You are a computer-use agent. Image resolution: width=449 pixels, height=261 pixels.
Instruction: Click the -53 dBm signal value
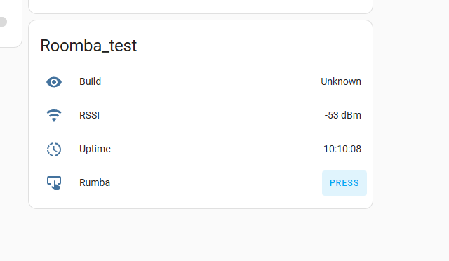coord(343,115)
